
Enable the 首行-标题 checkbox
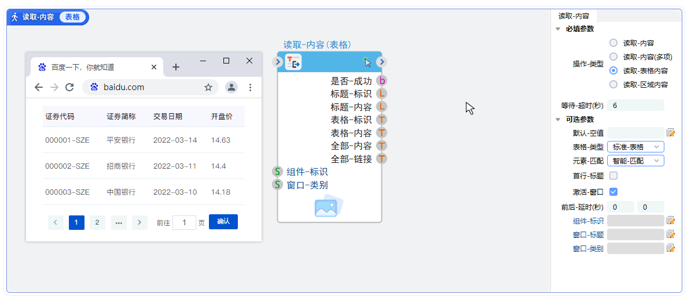[613, 176]
